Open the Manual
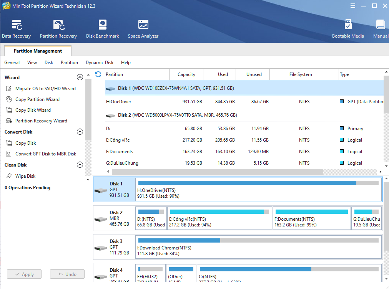 click(381, 29)
